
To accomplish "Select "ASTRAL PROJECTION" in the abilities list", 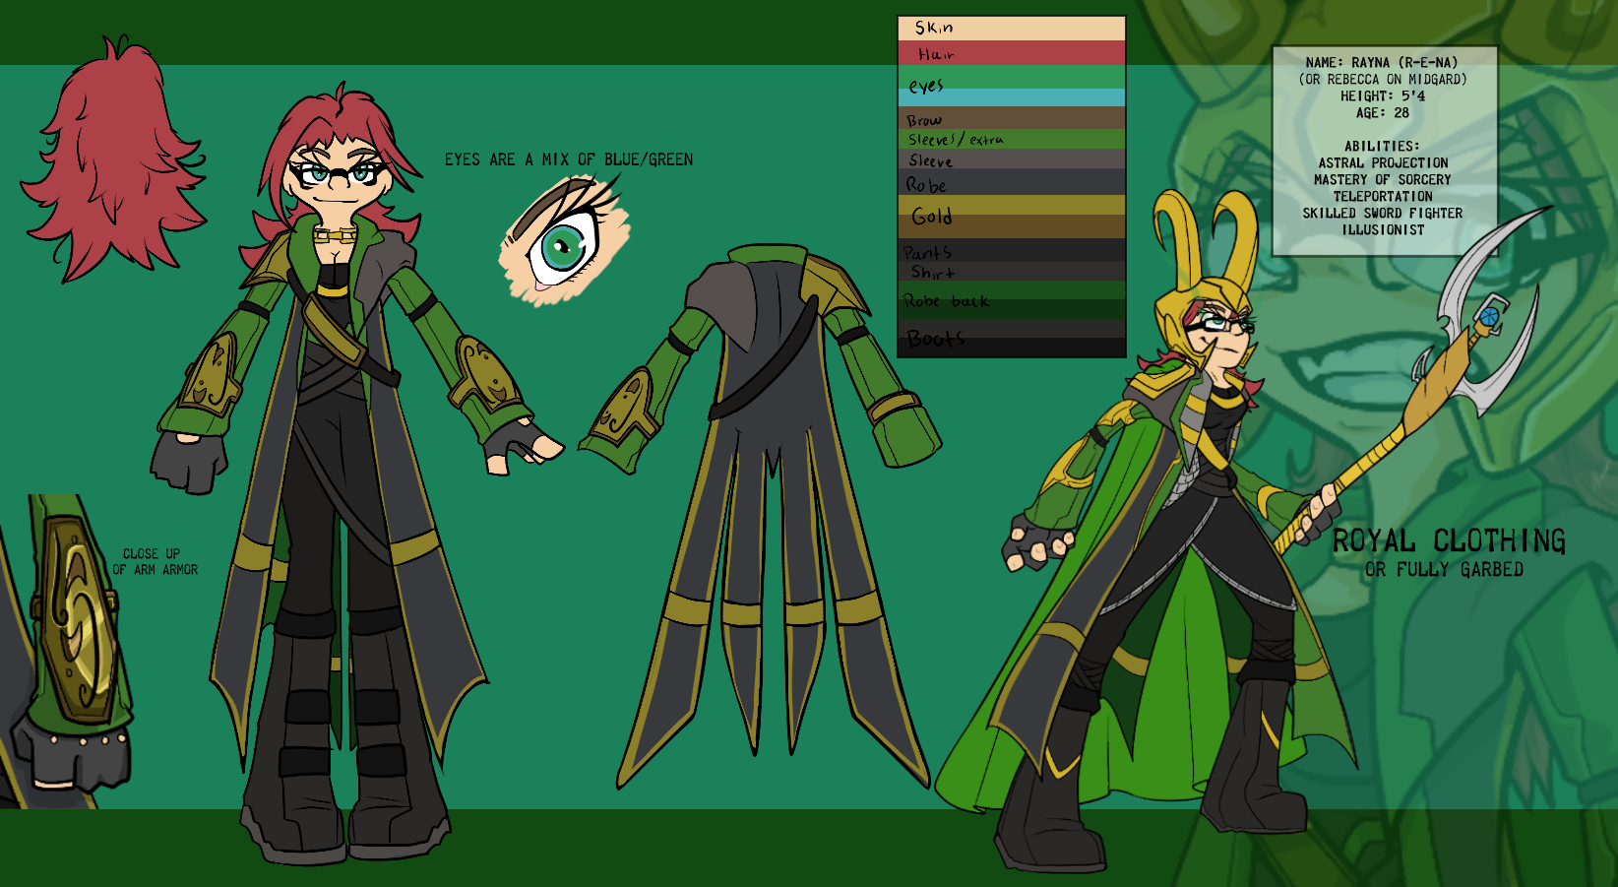I will tap(1383, 162).
